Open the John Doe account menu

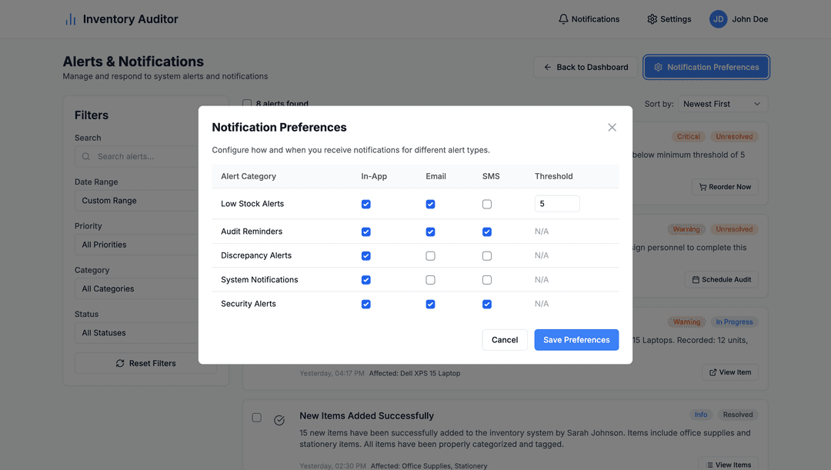pos(739,18)
